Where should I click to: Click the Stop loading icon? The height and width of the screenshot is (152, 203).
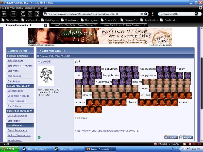point(30,14)
